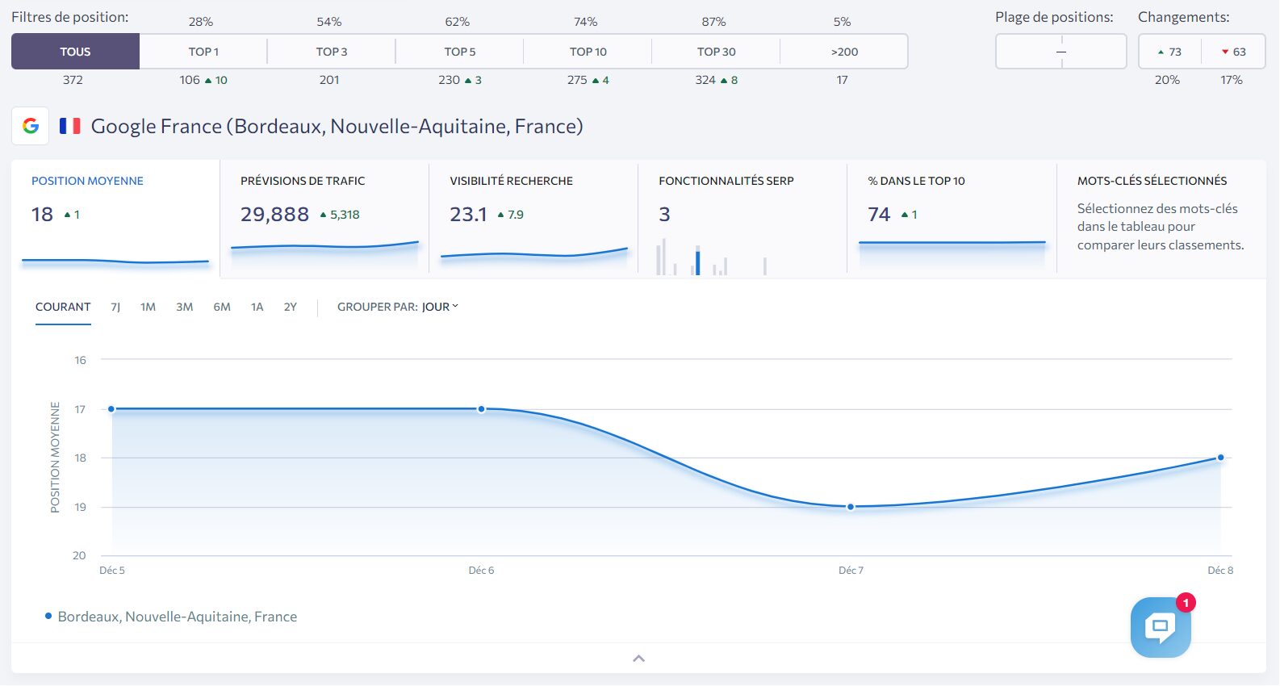Select the Courant time range tab
The height and width of the screenshot is (686, 1280).
point(63,307)
